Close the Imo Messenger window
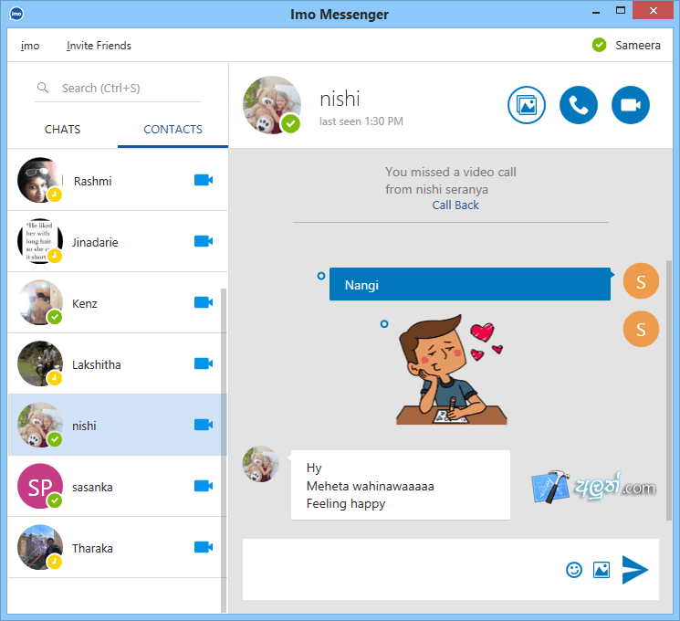 tap(654, 10)
